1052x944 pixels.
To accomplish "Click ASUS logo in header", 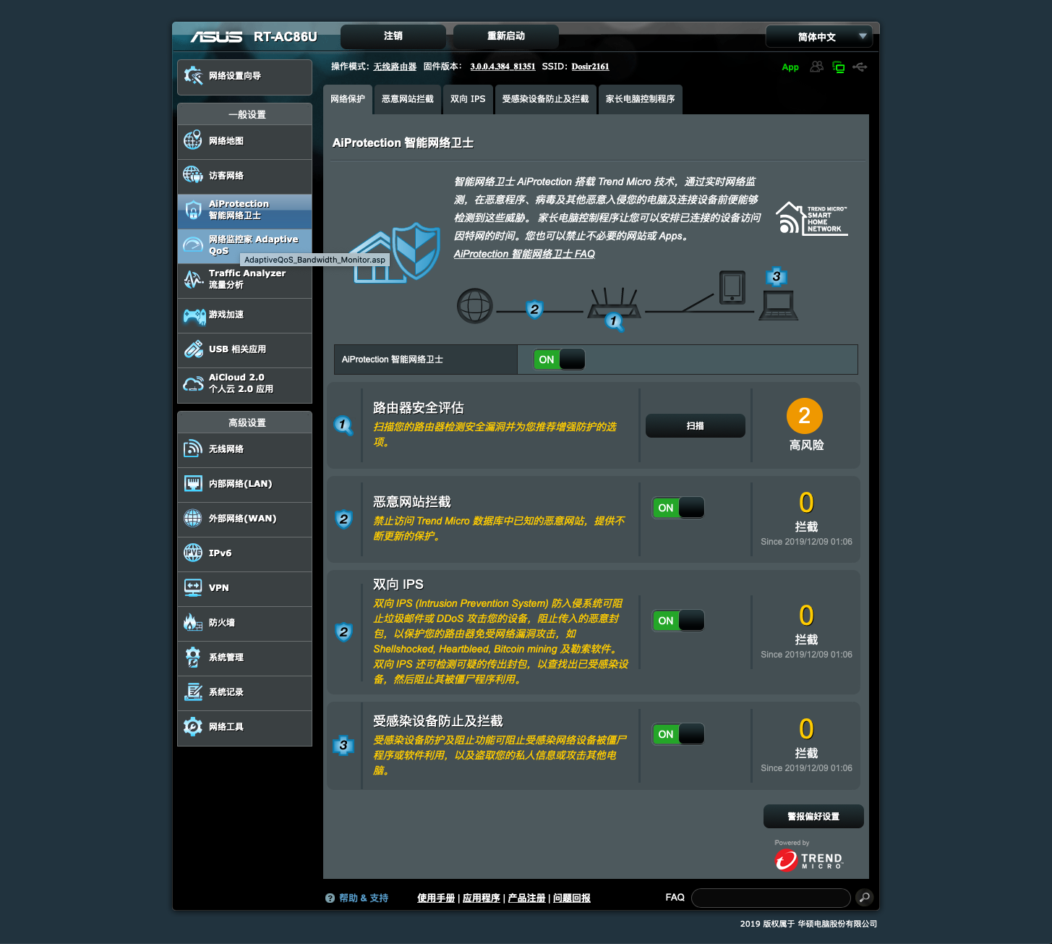I will click(216, 37).
